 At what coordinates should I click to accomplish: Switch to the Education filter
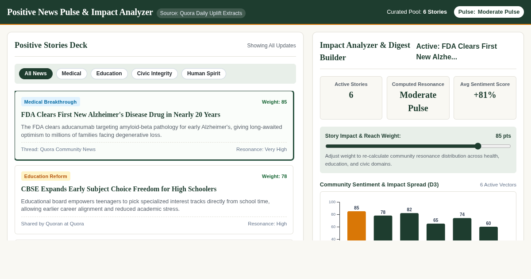click(109, 74)
